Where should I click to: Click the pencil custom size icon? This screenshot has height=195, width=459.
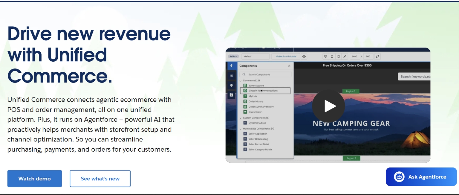pos(345,56)
